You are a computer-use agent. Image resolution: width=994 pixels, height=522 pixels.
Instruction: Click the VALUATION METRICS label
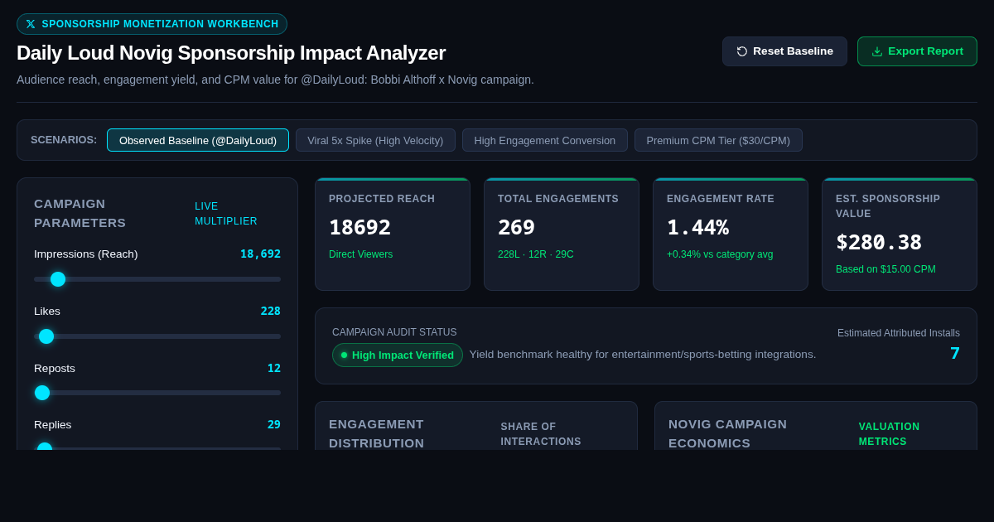pyautogui.click(x=889, y=434)
